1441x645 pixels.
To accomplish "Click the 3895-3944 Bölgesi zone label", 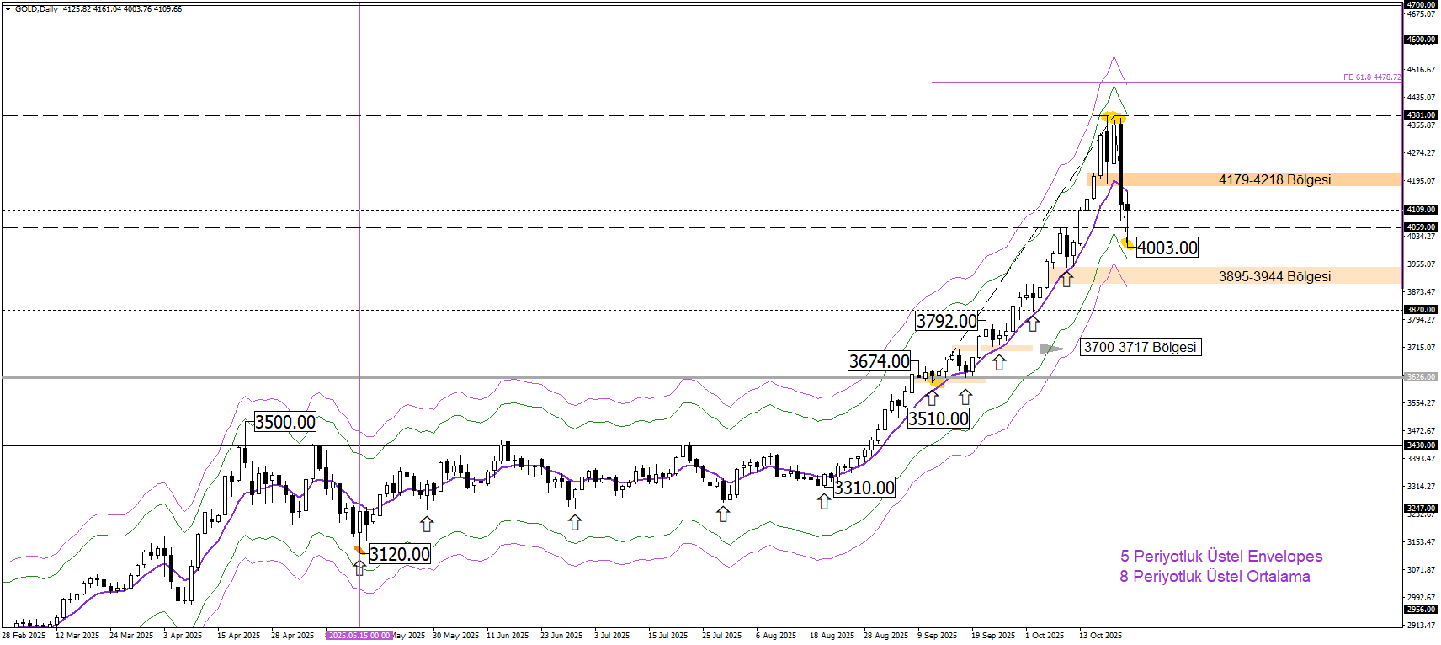I will (x=1274, y=276).
